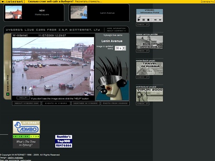This screenshot has height=161, width=215.
Task: Open the Travel in Russia banner
Action: coord(150,68)
